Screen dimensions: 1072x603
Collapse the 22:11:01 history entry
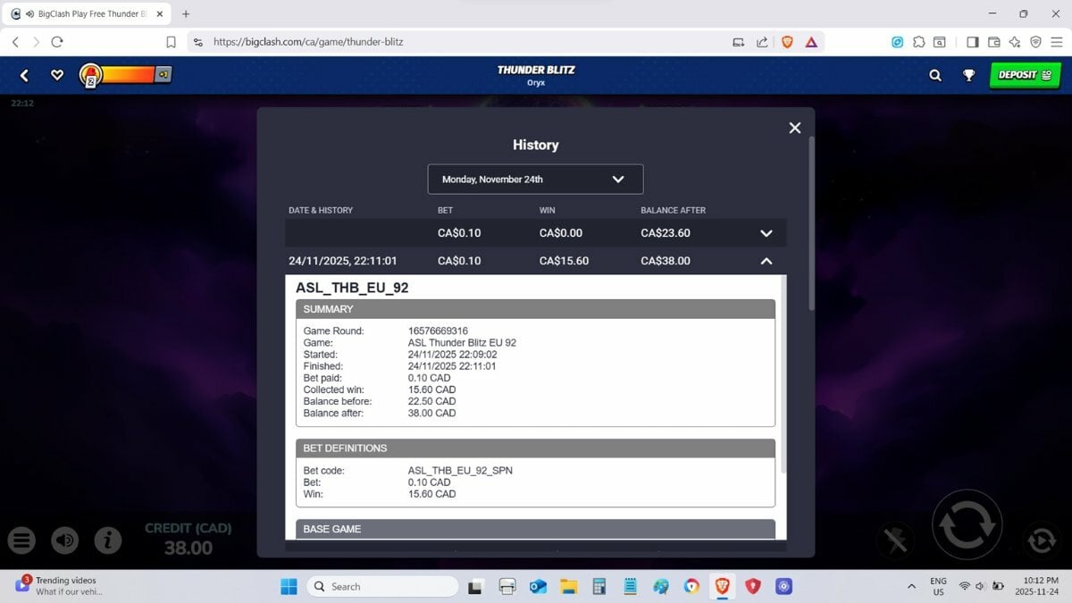pyautogui.click(x=766, y=262)
